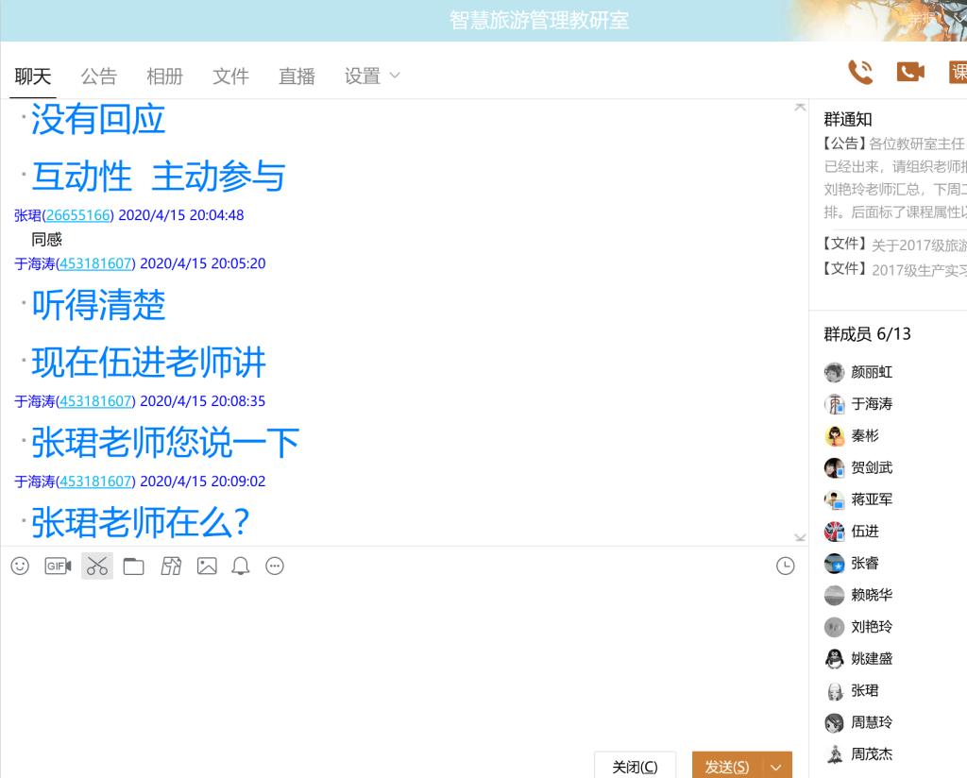Open more options ellipsis icon
Viewport: 967px width, 778px height.
275,567
